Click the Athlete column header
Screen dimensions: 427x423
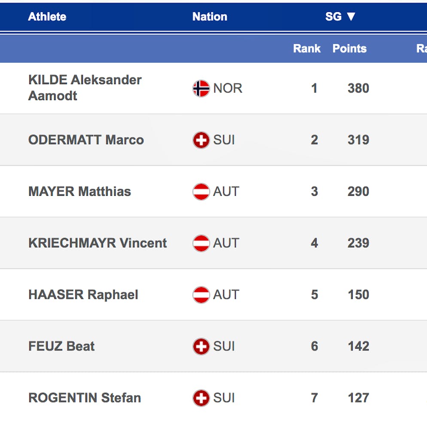[x=47, y=17]
